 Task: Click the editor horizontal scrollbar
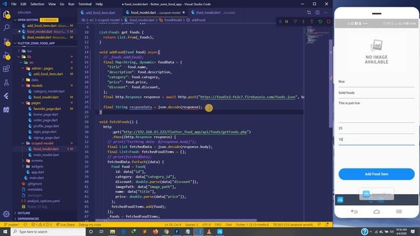[176, 220]
